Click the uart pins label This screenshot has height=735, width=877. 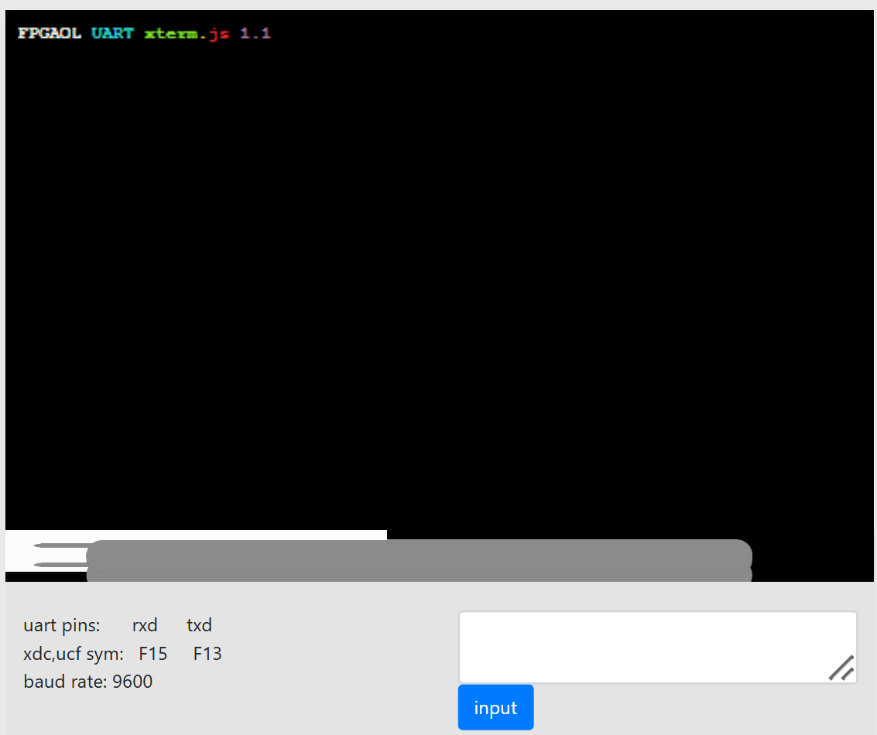62,625
